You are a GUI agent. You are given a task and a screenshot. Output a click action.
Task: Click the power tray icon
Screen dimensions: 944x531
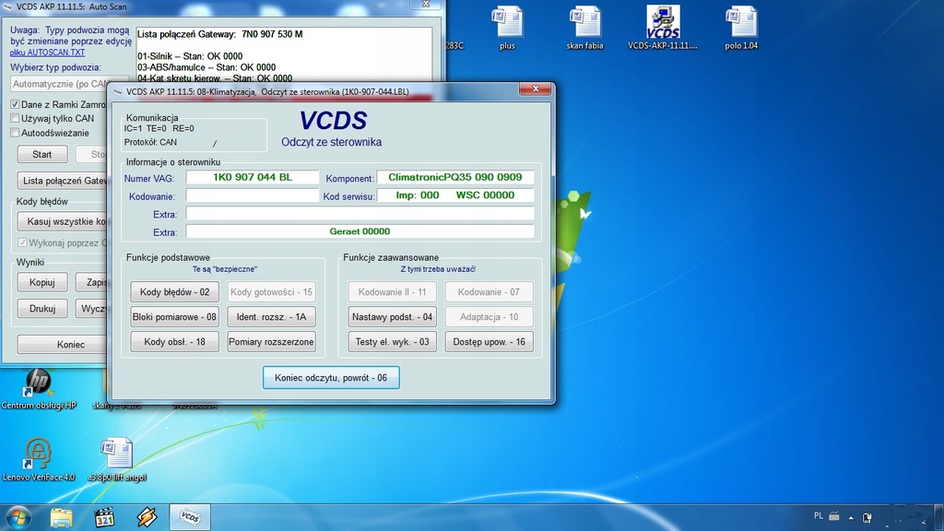pos(867,517)
